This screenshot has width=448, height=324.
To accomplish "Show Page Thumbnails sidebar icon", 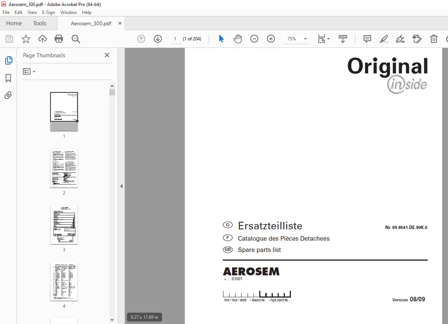I will [9, 60].
